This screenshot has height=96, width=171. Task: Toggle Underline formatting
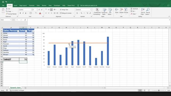(x=26, y=13)
